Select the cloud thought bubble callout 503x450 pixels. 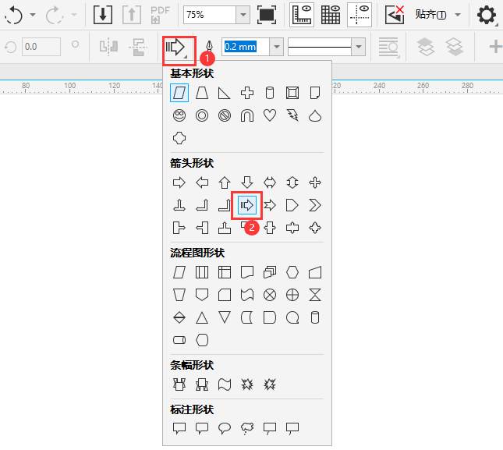click(x=247, y=428)
